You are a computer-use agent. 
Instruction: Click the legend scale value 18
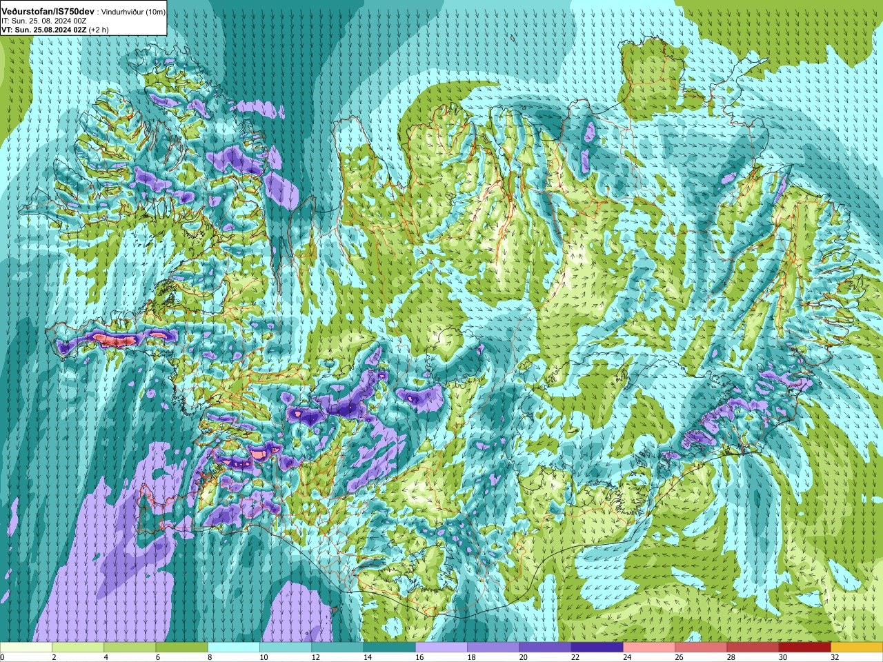coord(471,657)
